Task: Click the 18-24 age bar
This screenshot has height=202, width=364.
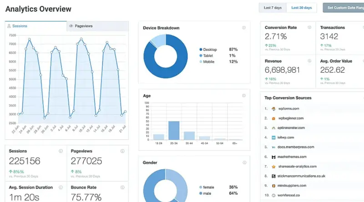Action: pos(158,137)
